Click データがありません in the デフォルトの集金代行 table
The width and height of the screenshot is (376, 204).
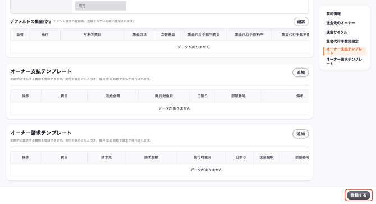pyautogui.click(x=194, y=47)
